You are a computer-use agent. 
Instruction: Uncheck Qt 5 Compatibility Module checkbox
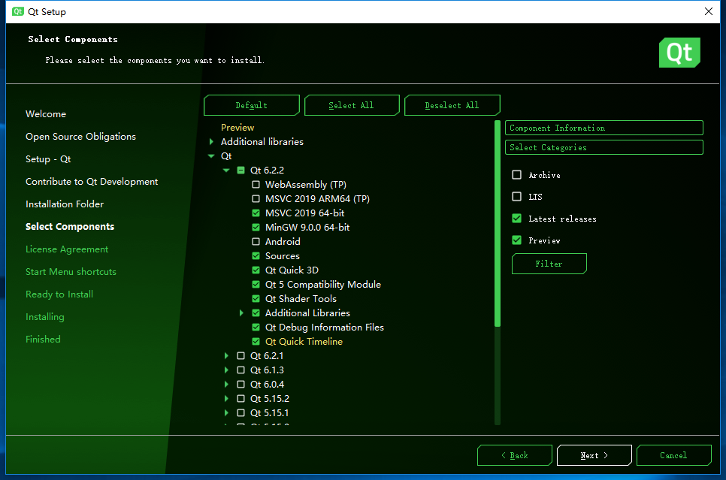(x=256, y=285)
